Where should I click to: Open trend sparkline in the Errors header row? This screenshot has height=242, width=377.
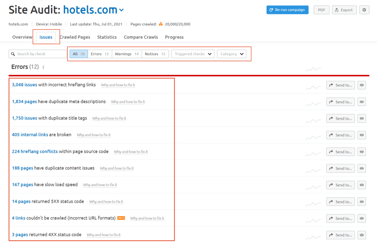click(x=313, y=69)
